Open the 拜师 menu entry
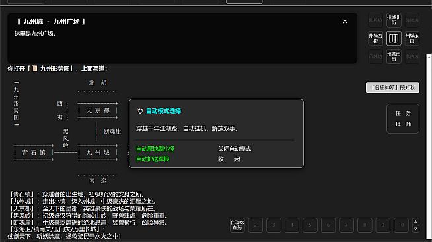The image size is (432, 242). pyautogui.click(x=403, y=124)
